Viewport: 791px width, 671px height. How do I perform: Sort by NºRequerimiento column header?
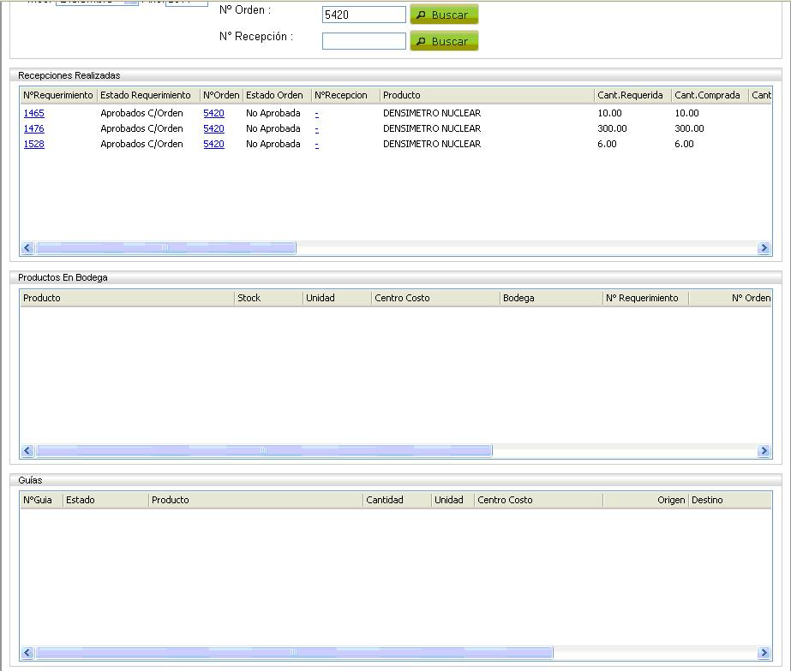(58, 95)
